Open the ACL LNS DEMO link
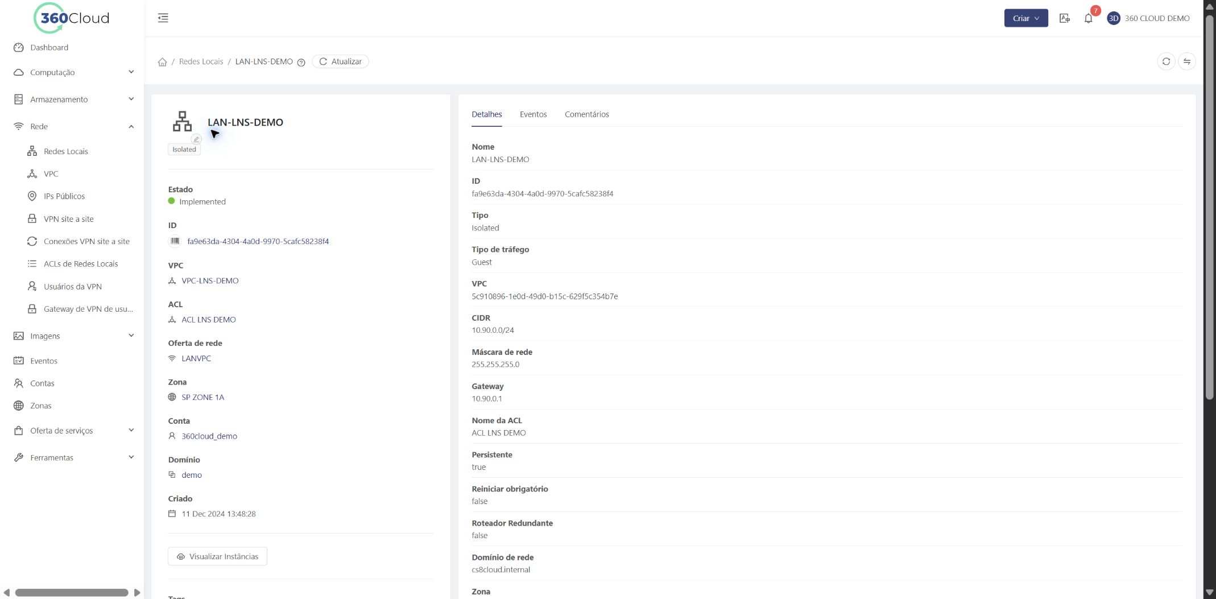 (208, 320)
